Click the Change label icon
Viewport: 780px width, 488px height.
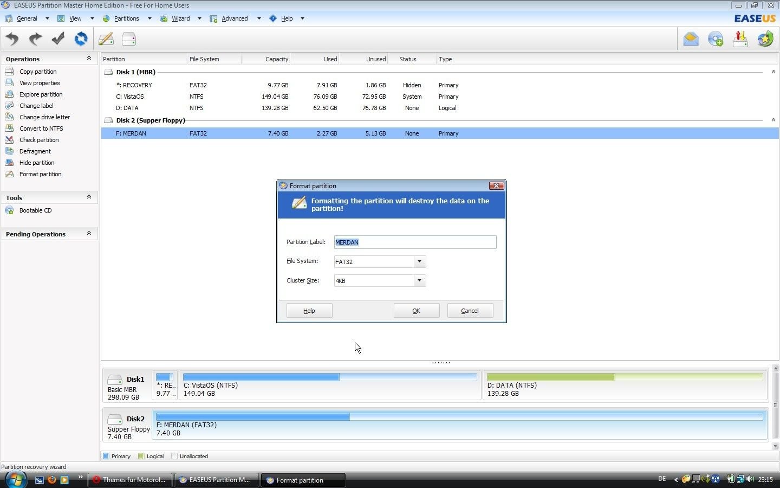tap(9, 105)
